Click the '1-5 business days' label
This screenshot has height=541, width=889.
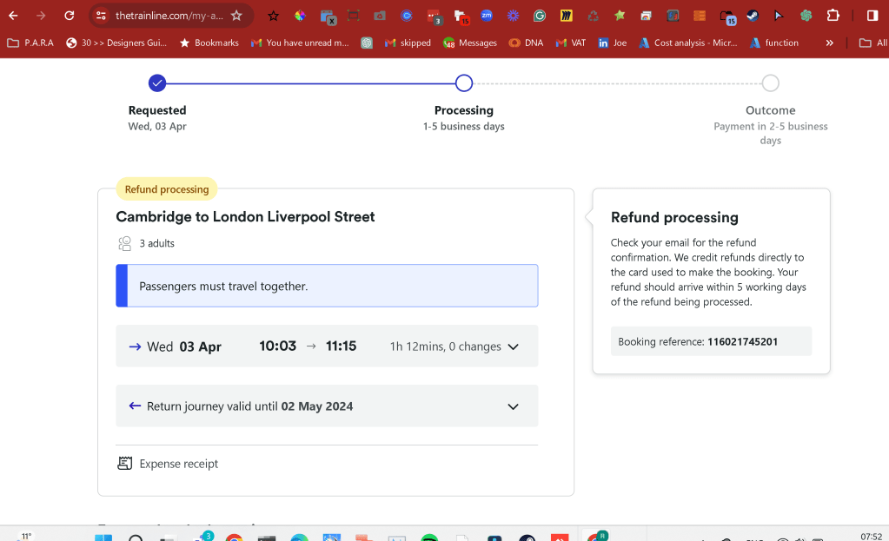[x=464, y=126]
